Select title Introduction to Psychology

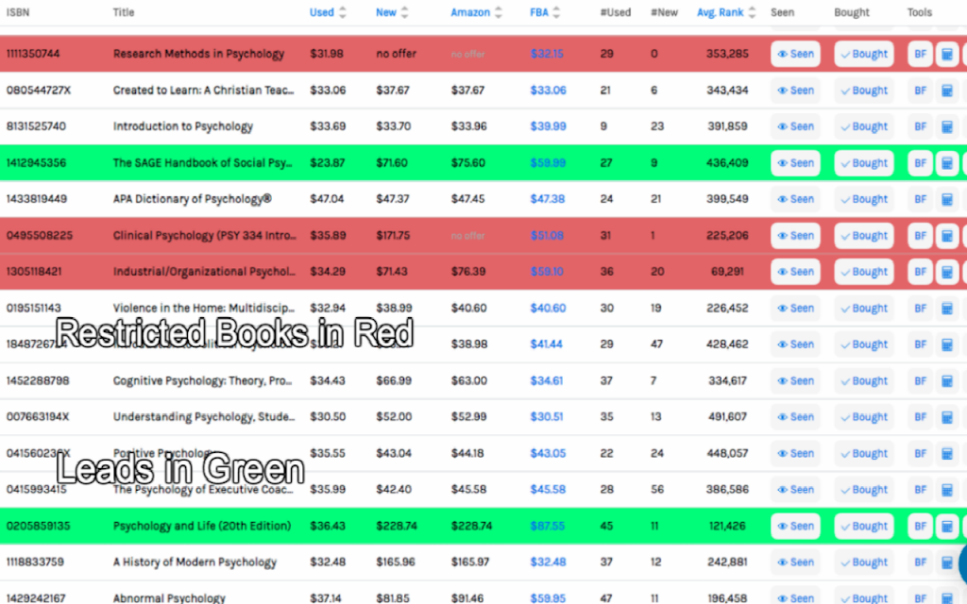(182, 127)
